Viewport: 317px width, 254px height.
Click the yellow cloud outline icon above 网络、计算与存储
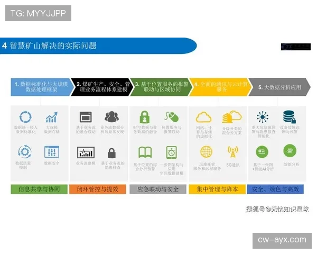click(203, 117)
